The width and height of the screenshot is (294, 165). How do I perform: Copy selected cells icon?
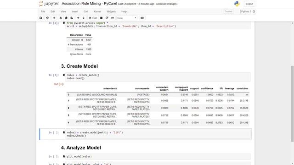tap(66, 18)
